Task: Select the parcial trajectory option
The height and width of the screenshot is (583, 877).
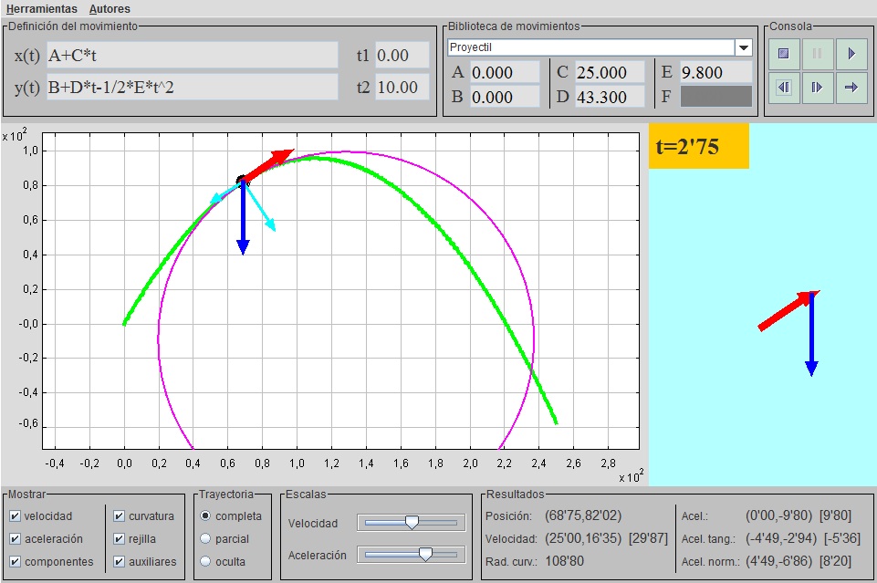Action: coord(205,539)
